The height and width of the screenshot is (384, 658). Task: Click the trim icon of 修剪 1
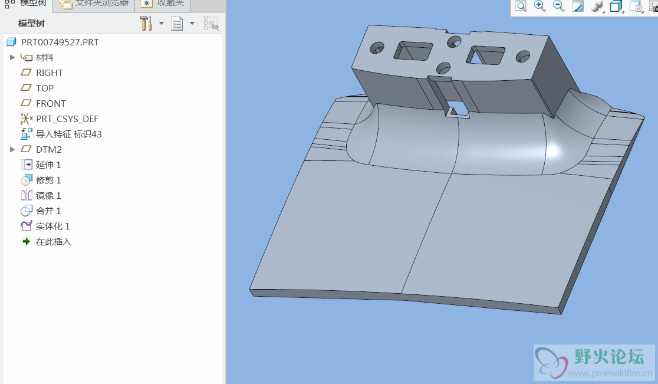tap(27, 180)
